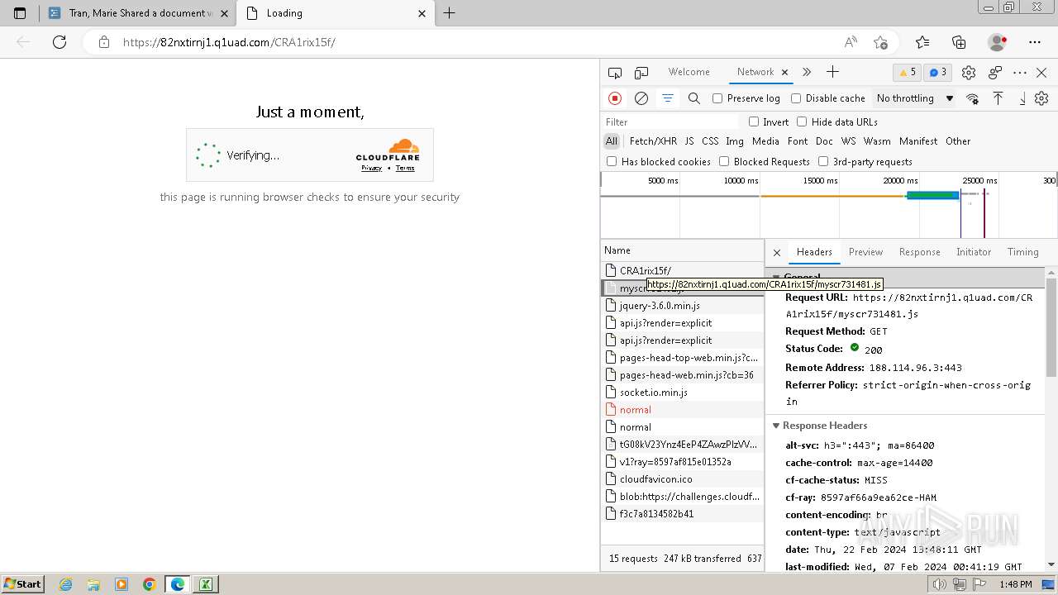Filter requests by JS type
The height and width of the screenshot is (595, 1058).
689,141
